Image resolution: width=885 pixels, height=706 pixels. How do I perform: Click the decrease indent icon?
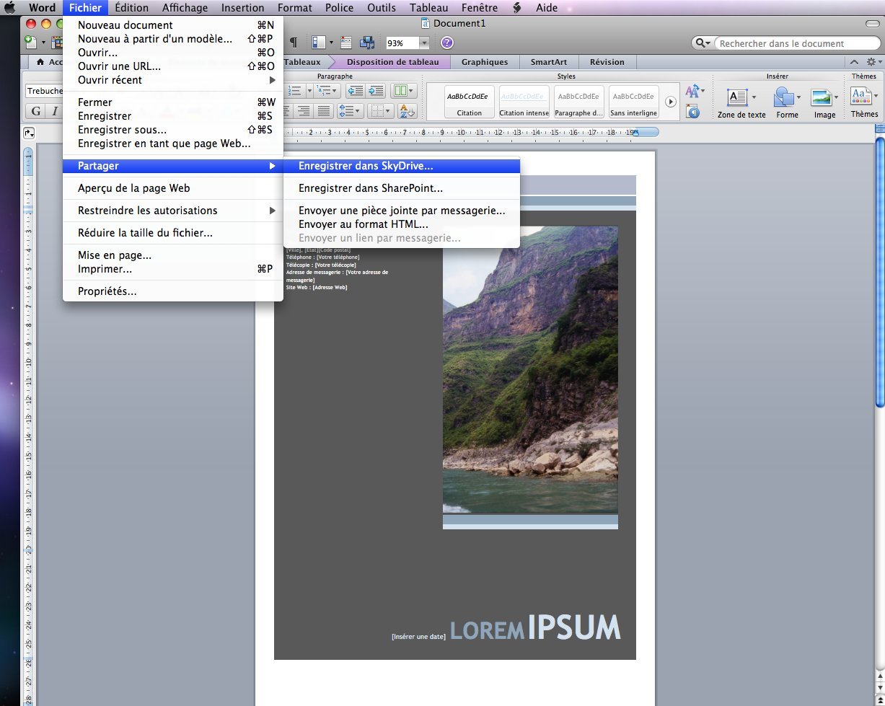tap(355, 91)
